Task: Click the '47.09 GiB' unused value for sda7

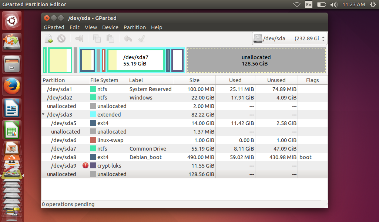Action: coord(285,149)
